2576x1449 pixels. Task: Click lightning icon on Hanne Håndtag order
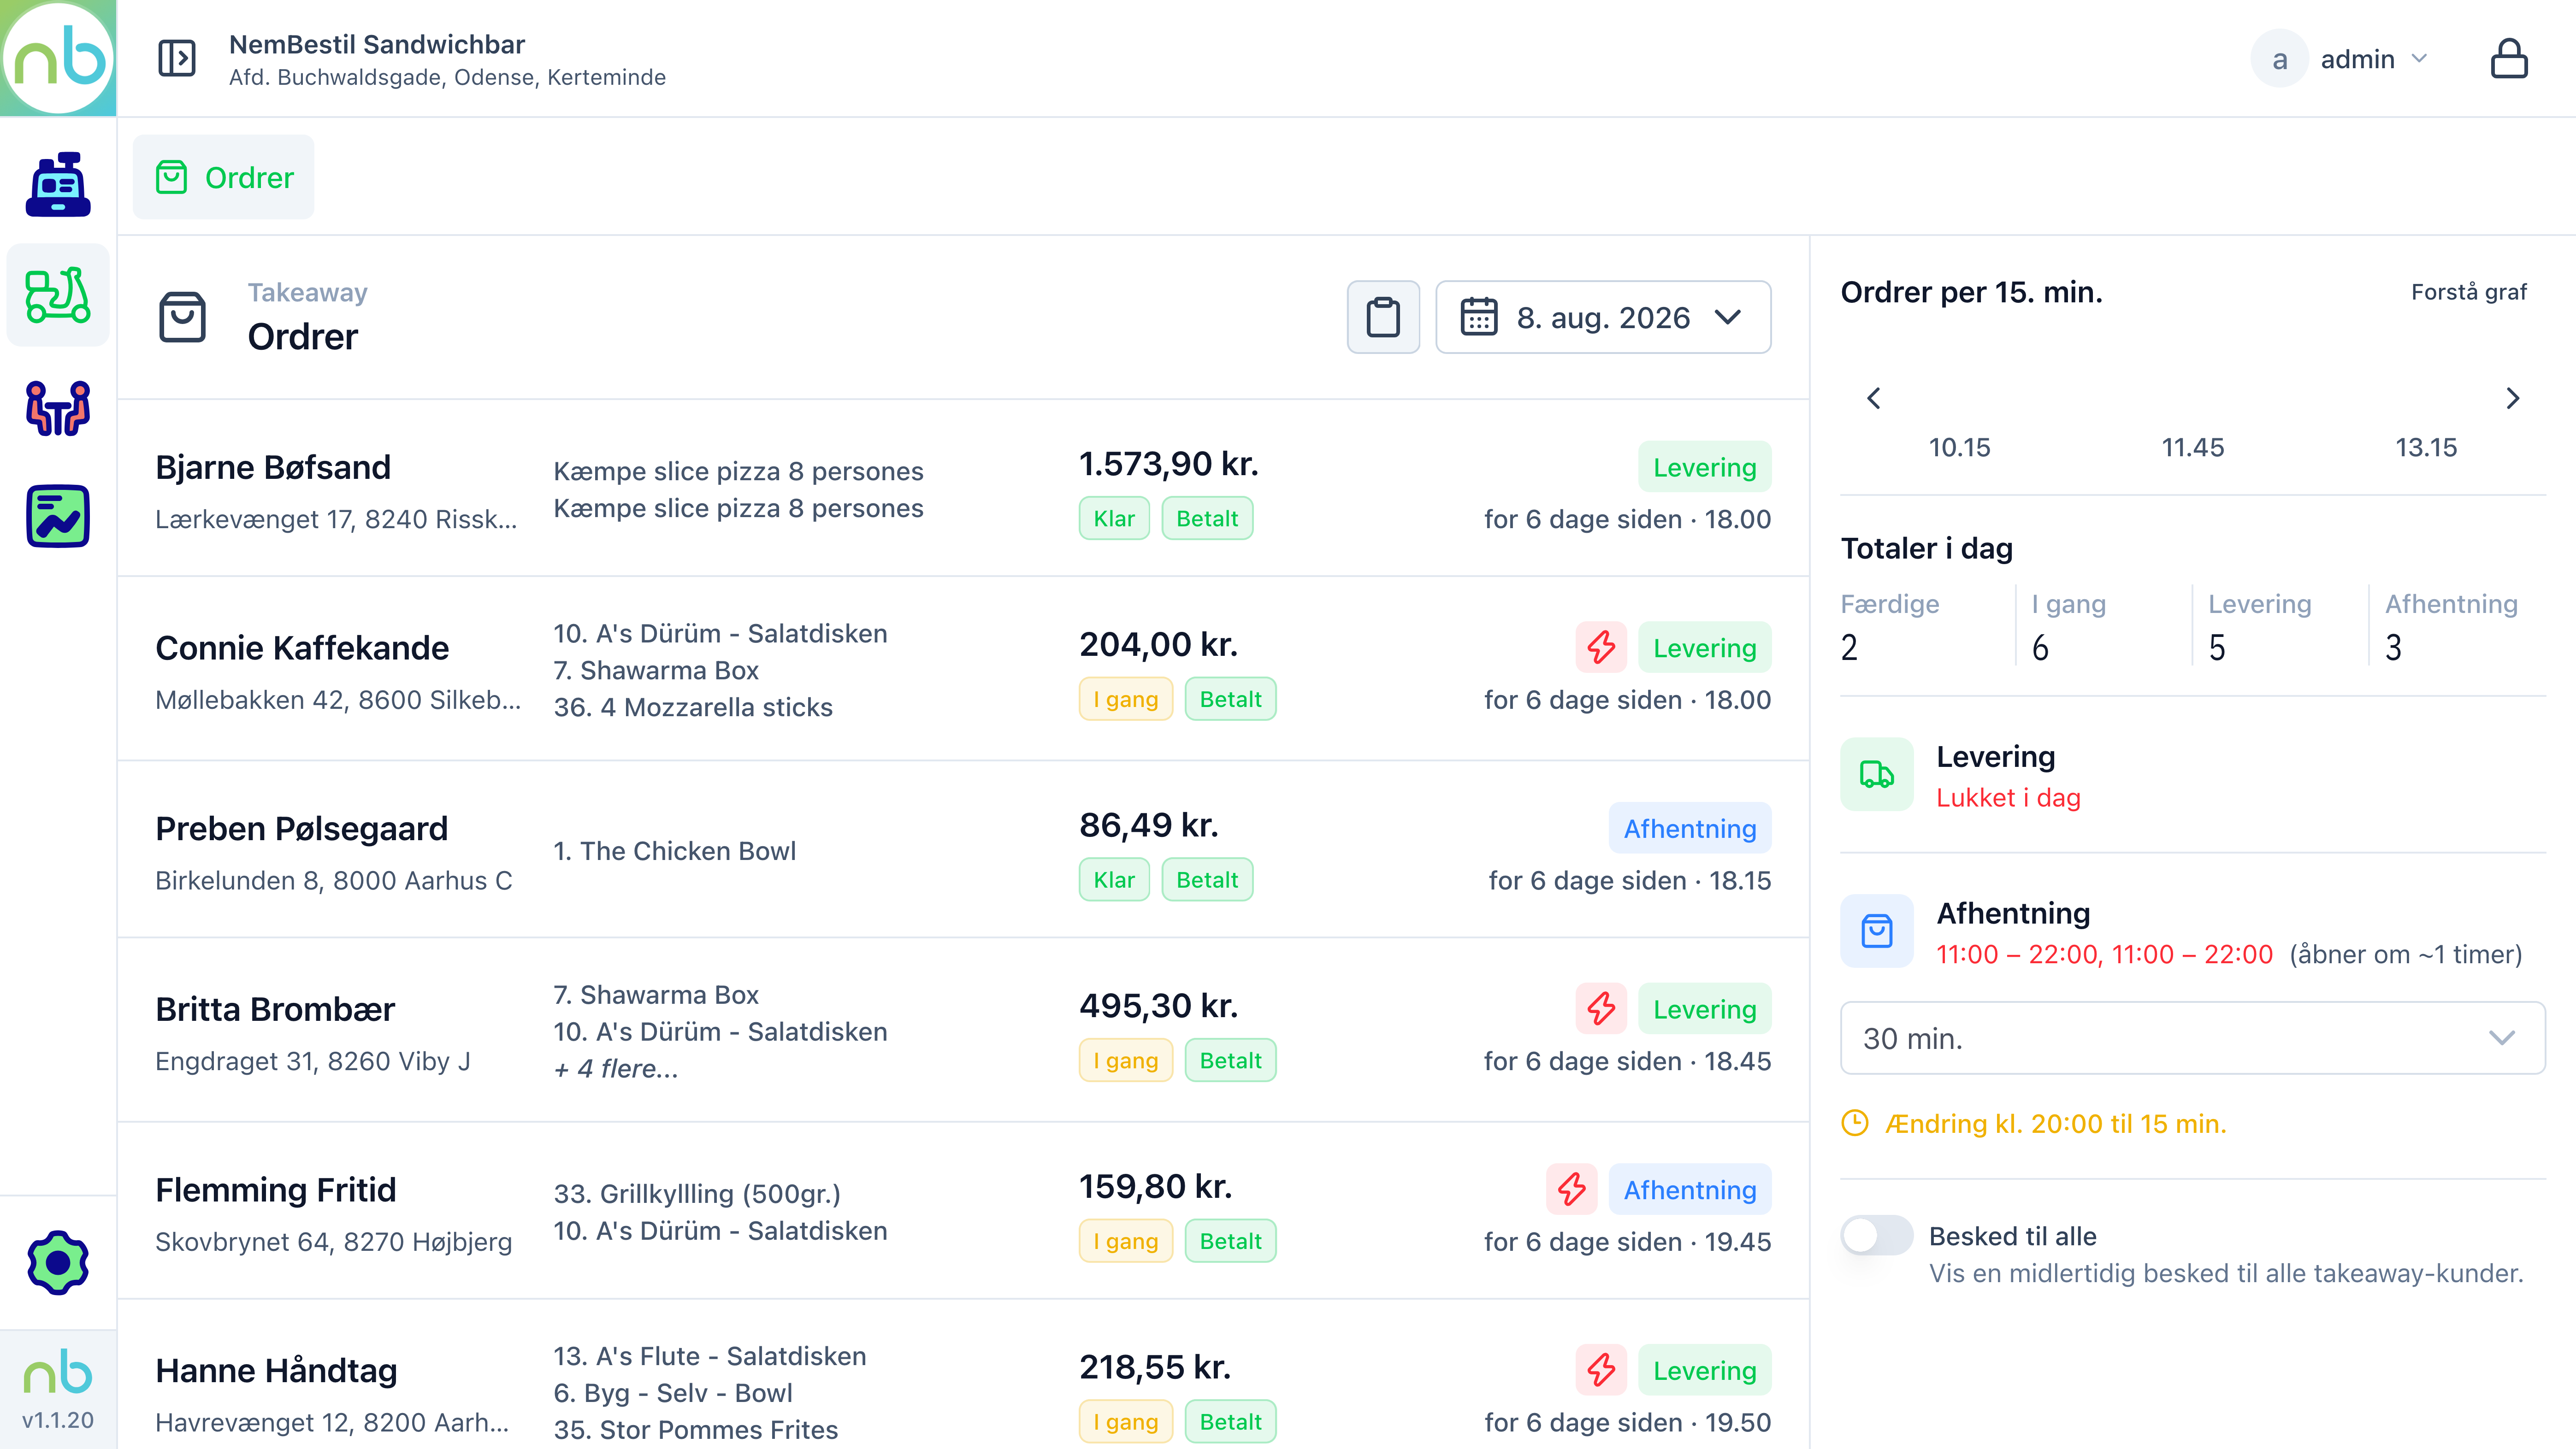(x=1601, y=1370)
